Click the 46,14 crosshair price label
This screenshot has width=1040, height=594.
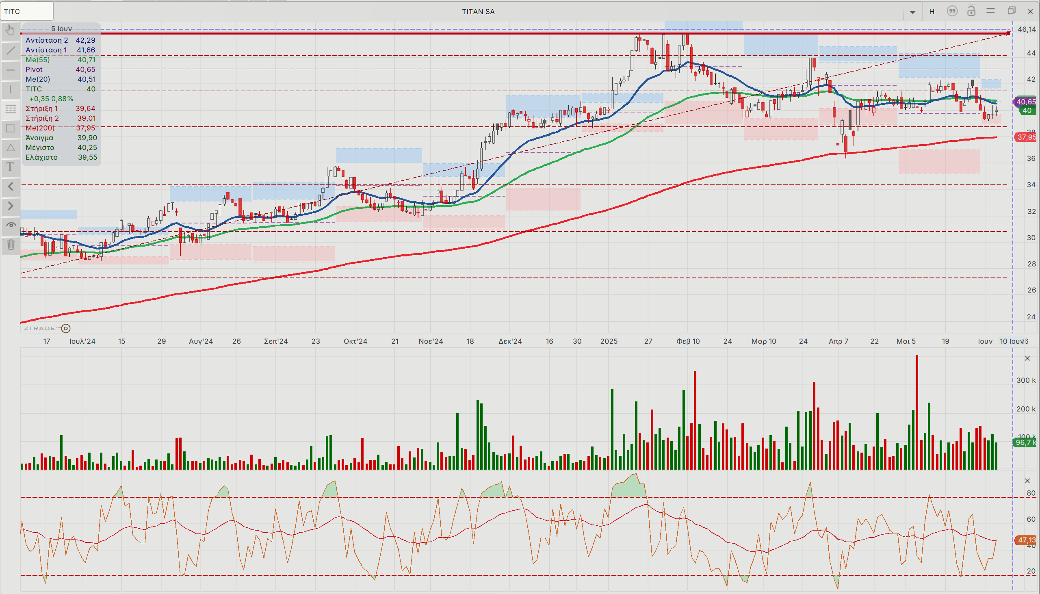(1026, 29)
